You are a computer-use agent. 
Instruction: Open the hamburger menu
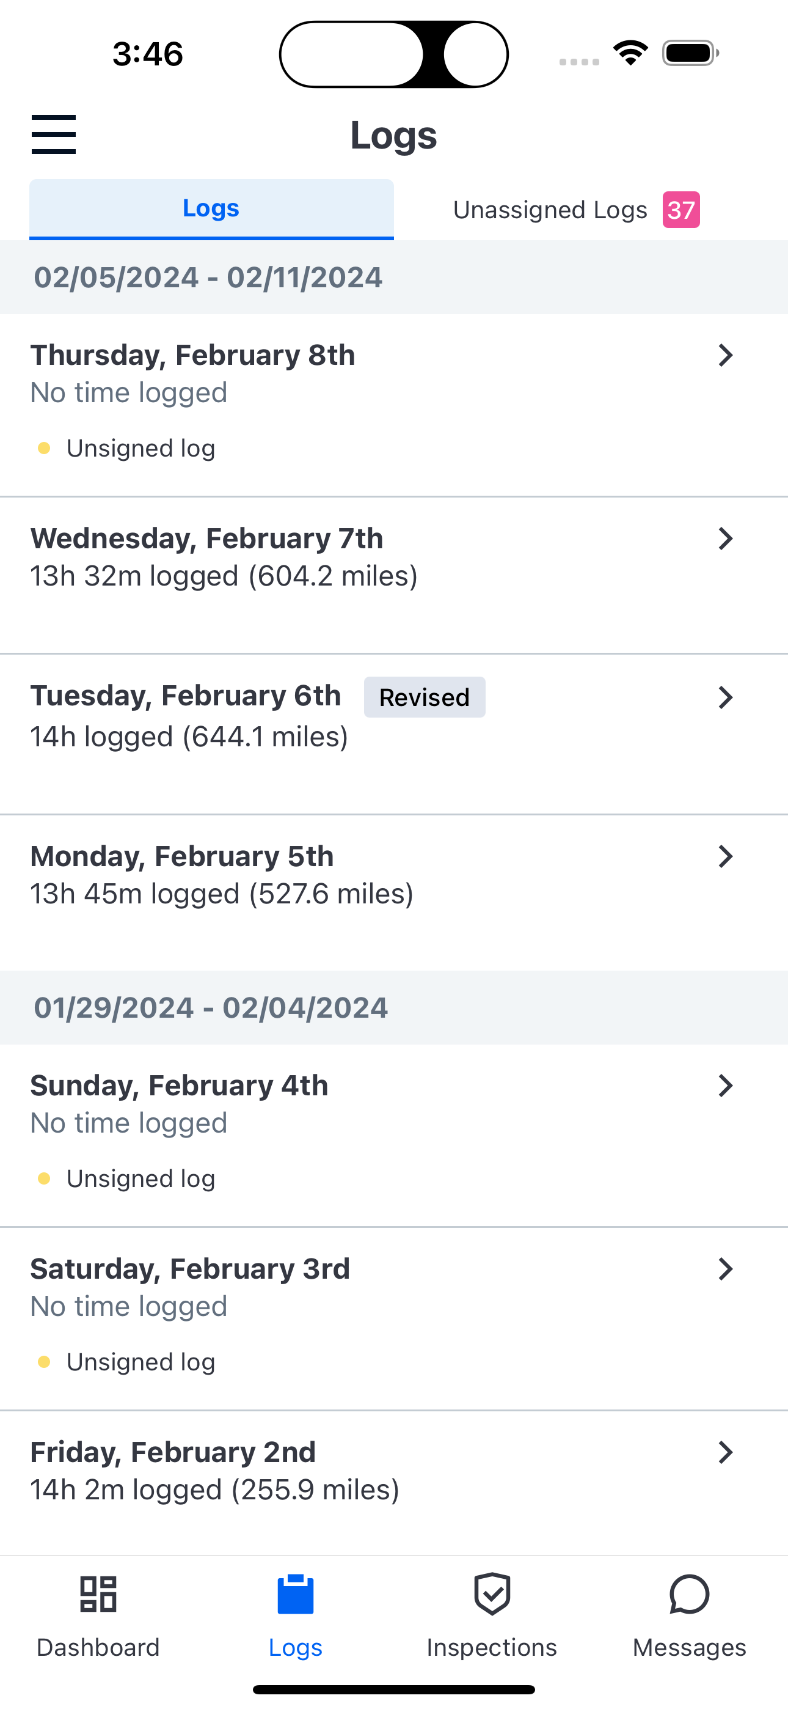coord(54,134)
